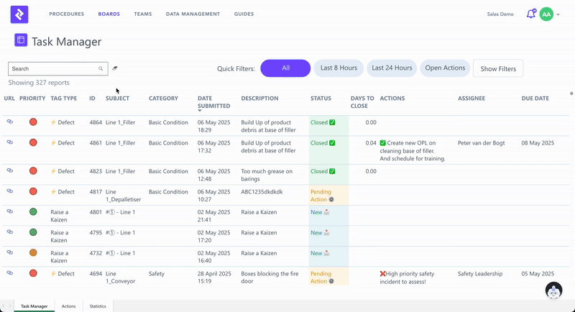Click the Task Manager board icon
Screen dimensions: 575x312
(x=21, y=41)
